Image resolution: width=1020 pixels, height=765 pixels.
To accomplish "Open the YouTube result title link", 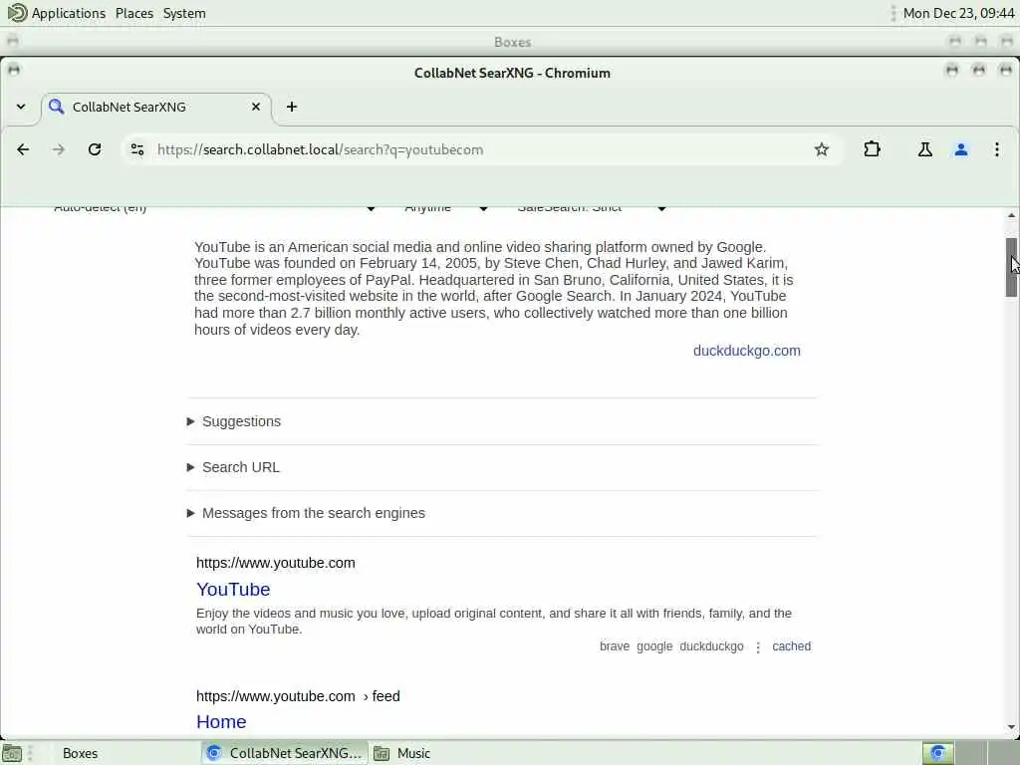I will [x=233, y=589].
